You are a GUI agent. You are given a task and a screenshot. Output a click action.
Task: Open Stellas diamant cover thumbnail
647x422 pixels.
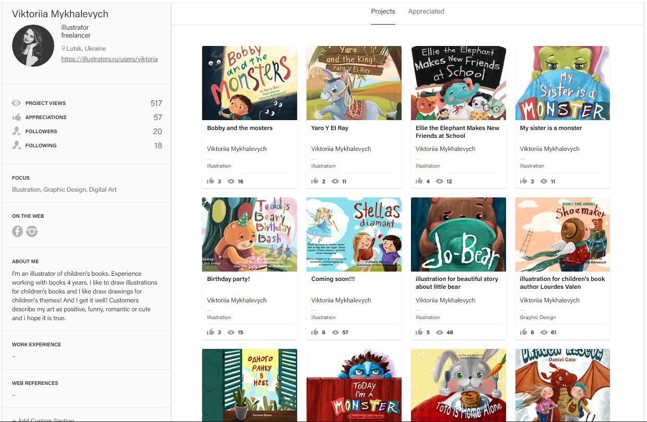click(354, 235)
